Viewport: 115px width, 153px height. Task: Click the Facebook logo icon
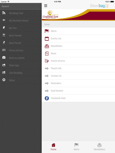[x=47, y=98]
